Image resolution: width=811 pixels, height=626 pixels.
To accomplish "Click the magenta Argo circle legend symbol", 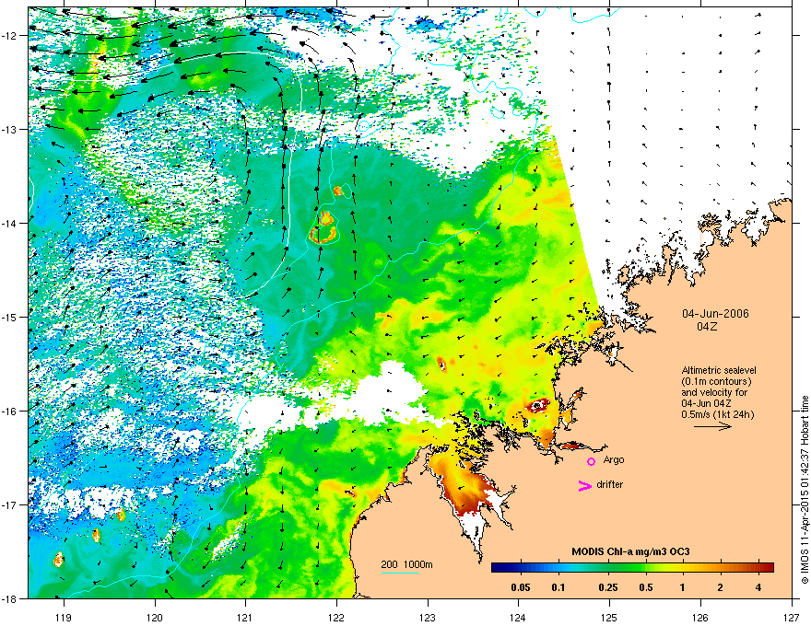I will pyautogui.click(x=591, y=461).
